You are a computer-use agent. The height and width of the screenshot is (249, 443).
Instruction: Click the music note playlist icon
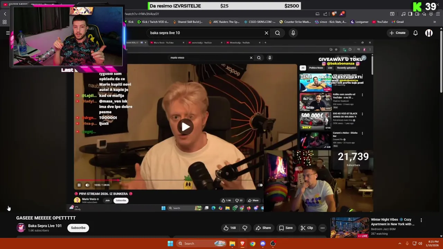pyautogui.click(x=403, y=14)
